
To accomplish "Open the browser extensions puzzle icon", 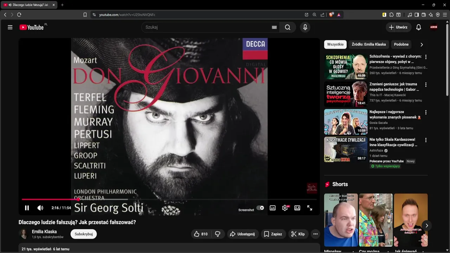I will click(391, 15).
